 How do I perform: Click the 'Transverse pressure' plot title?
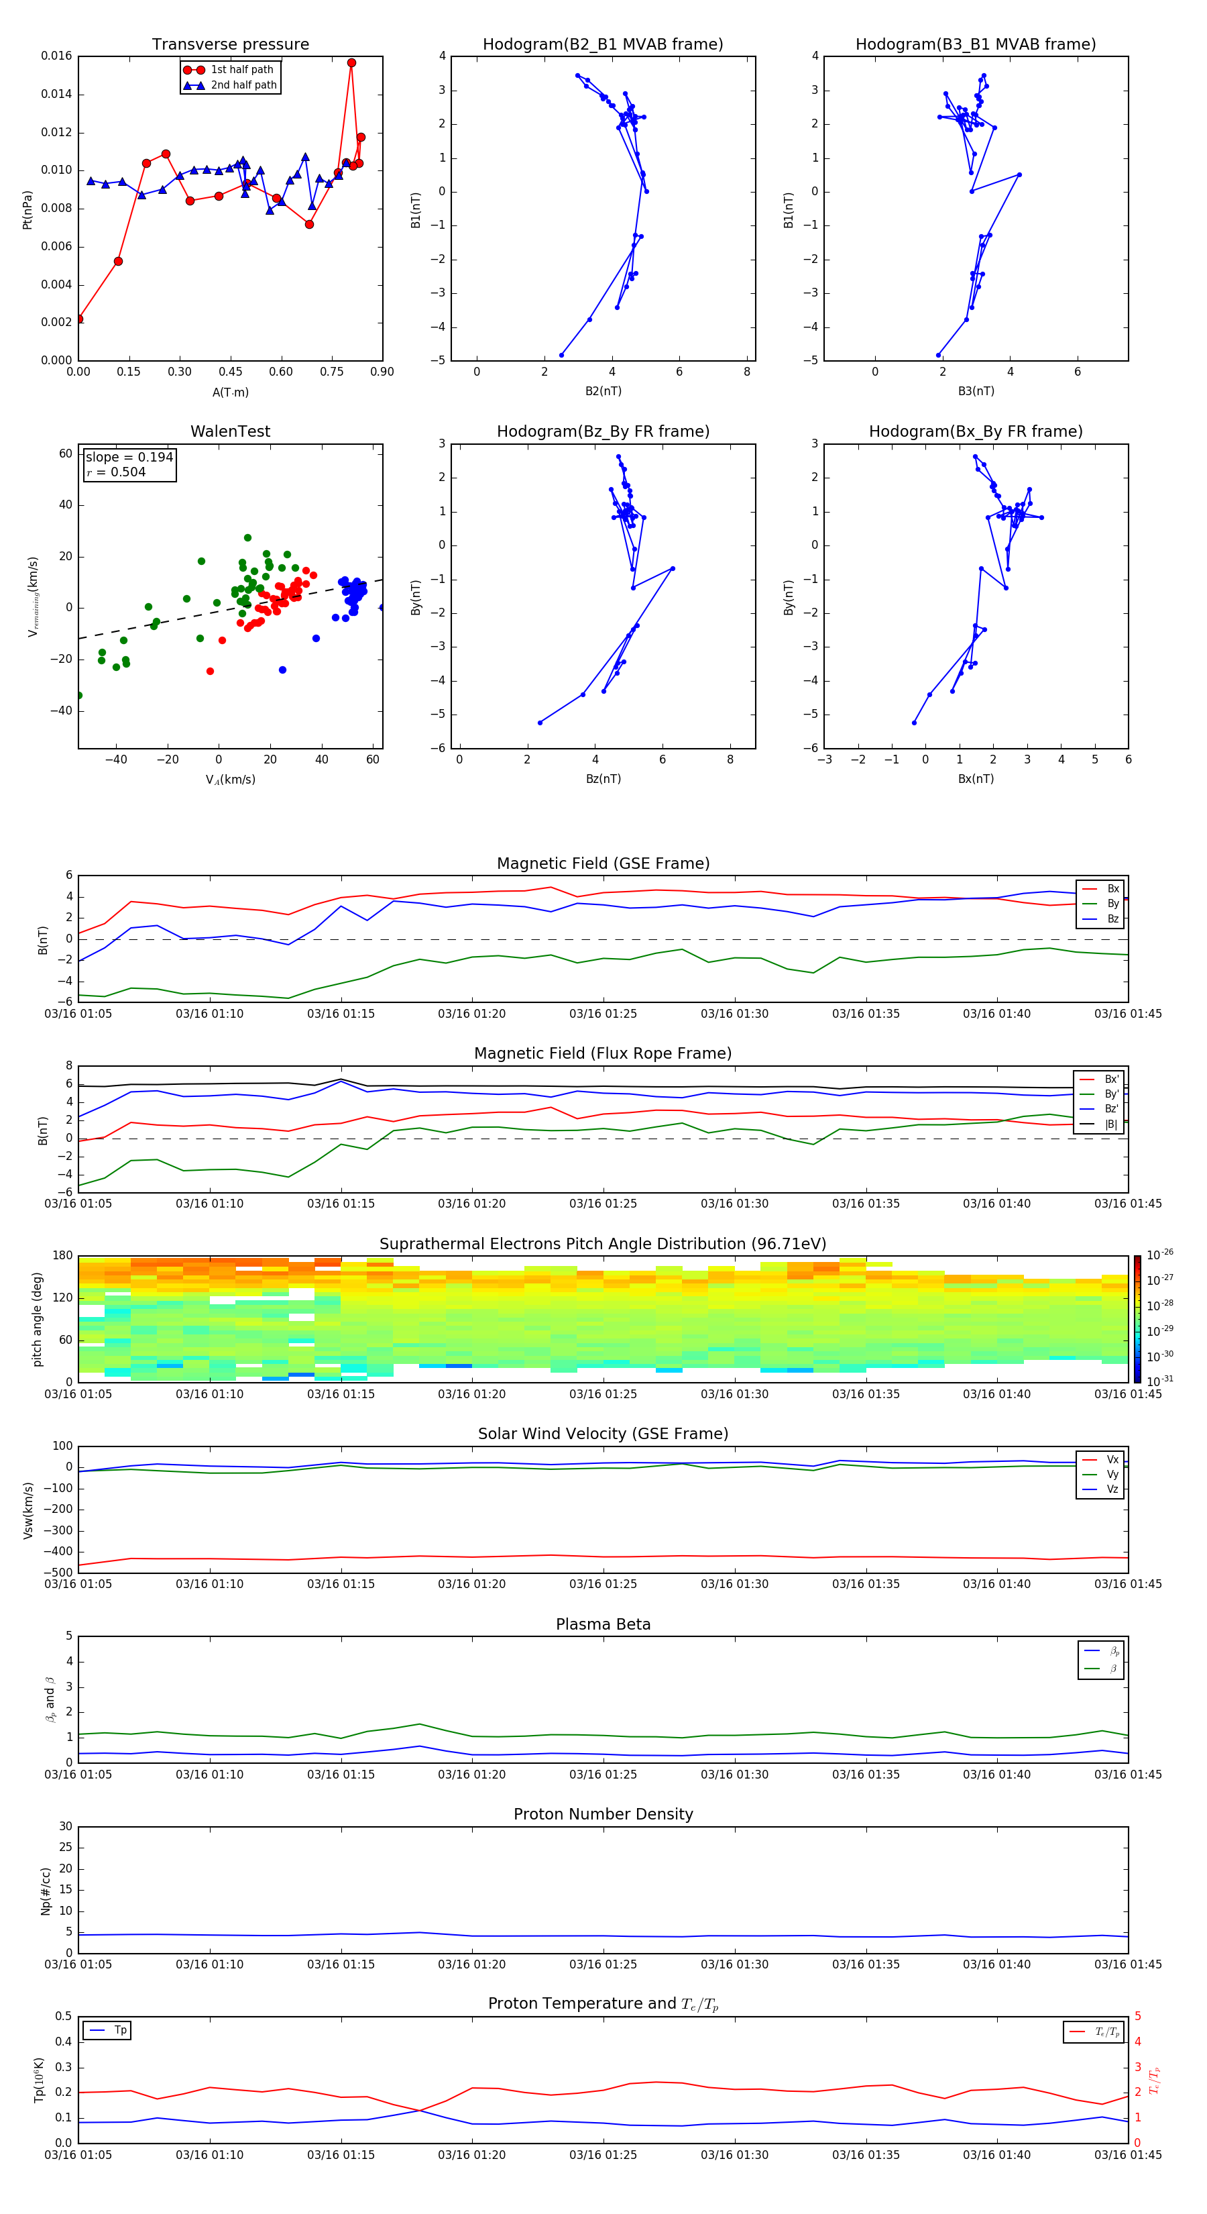click(230, 45)
